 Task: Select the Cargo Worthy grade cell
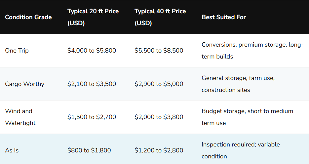(x=24, y=84)
